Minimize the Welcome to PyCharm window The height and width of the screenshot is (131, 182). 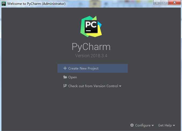coord(157,3)
